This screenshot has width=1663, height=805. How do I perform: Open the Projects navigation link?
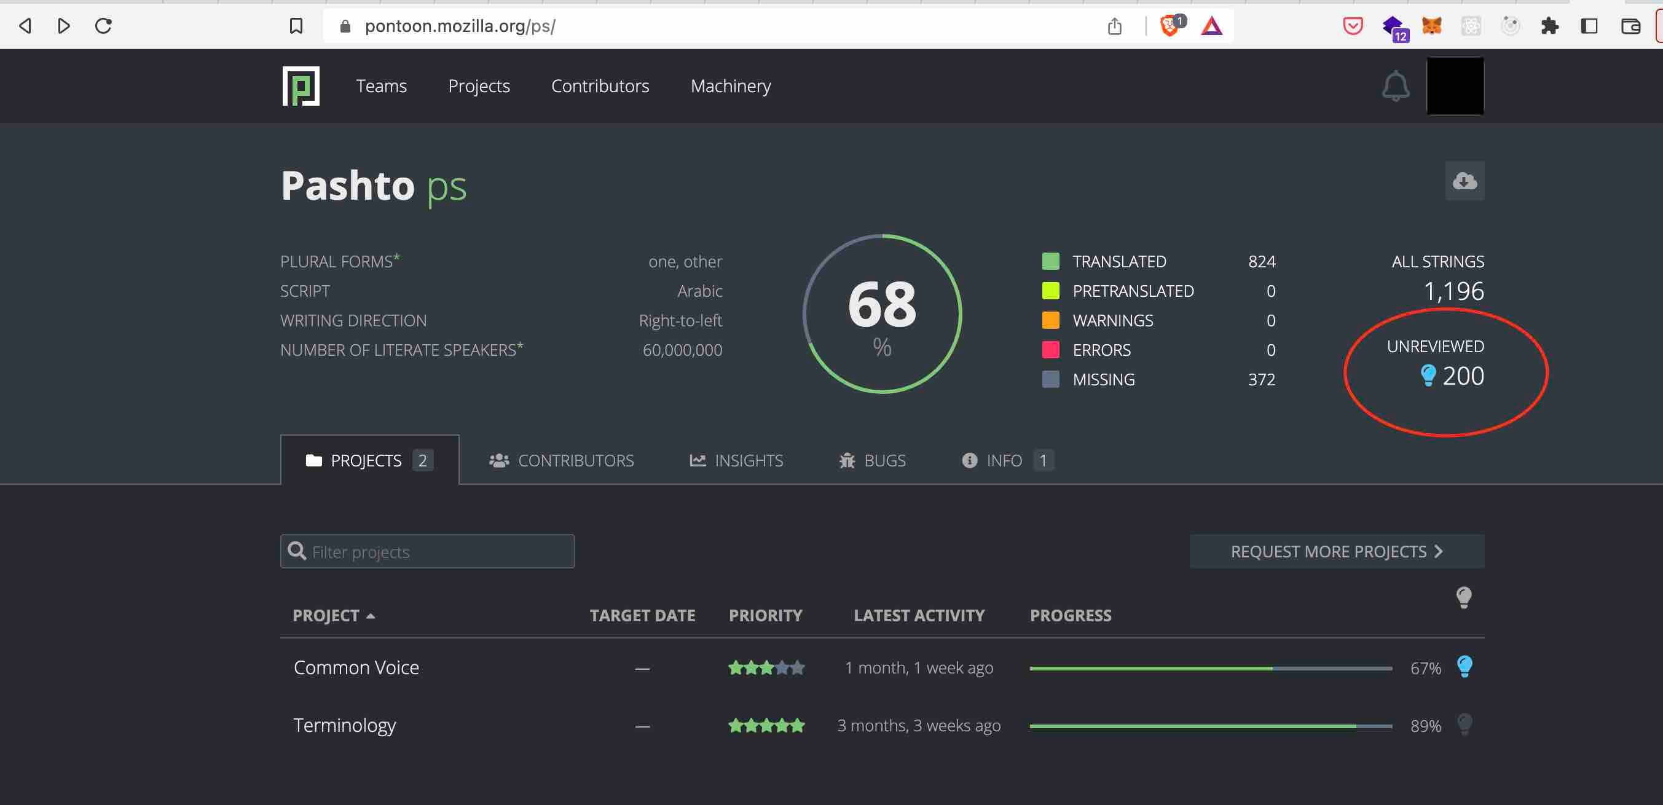click(479, 86)
